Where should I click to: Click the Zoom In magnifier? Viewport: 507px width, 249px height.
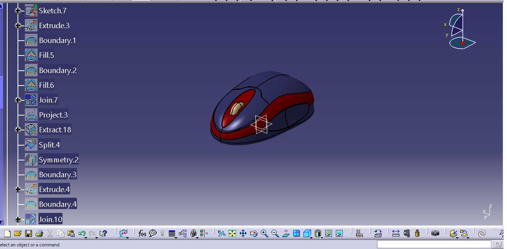[265, 233]
